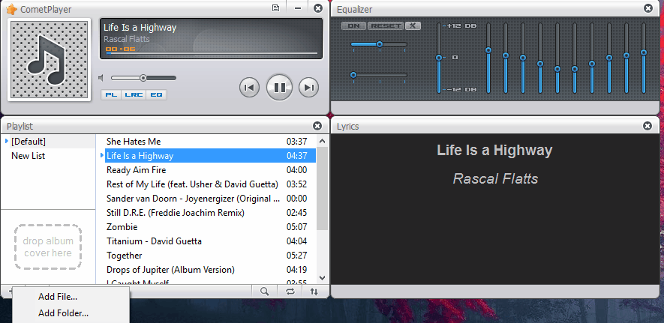Close the Lyrics panel

(x=647, y=126)
